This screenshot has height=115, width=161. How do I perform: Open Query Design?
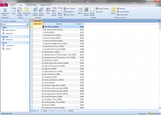(41, 12)
